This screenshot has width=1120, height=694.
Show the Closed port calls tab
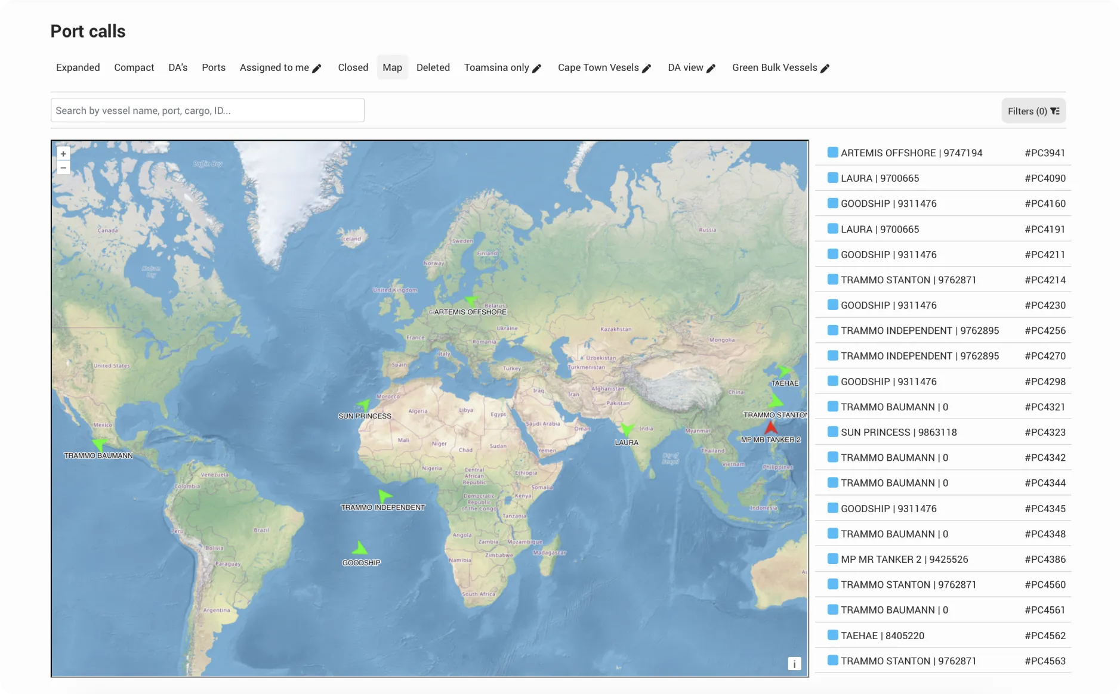(353, 67)
